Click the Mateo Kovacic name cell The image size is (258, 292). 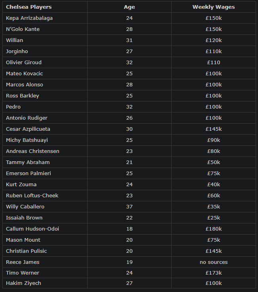[24, 74]
